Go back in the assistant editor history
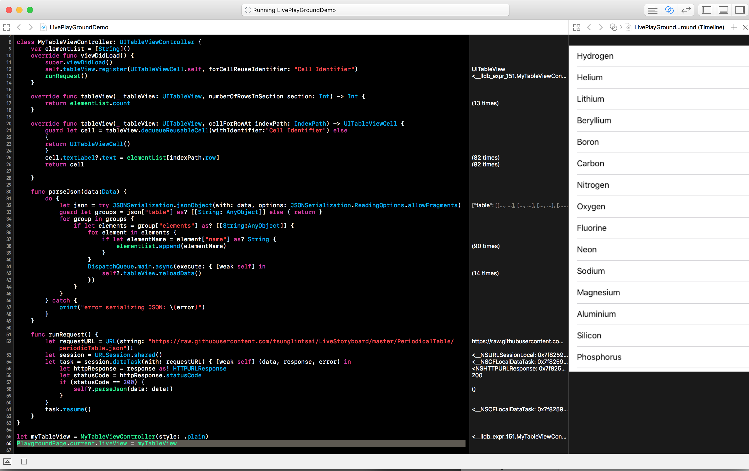Screen dimensions: 749x471 click(589, 27)
